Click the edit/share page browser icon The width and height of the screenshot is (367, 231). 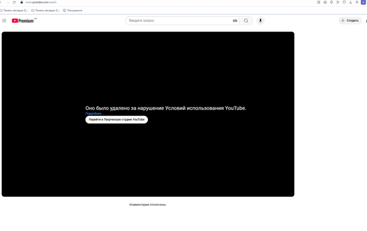(x=319, y=2)
